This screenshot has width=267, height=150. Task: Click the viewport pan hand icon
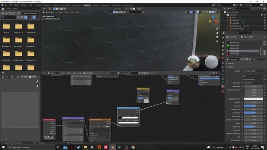tap(217, 33)
